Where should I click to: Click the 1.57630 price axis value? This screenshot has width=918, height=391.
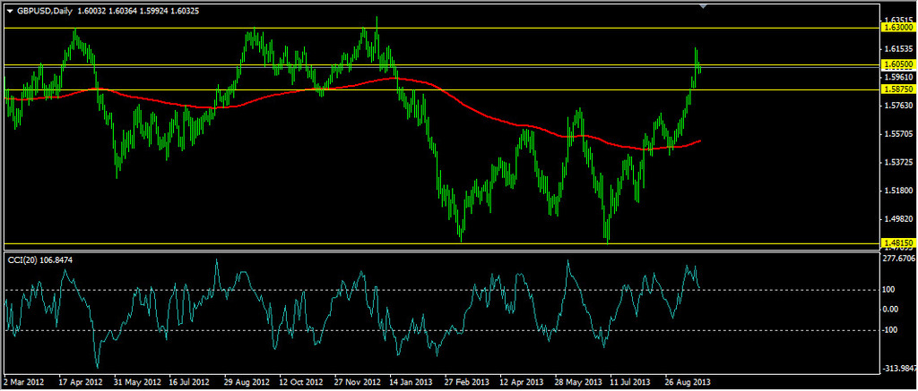(899, 106)
